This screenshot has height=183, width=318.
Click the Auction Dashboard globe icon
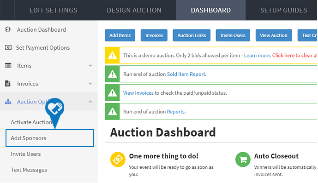pos(8,29)
